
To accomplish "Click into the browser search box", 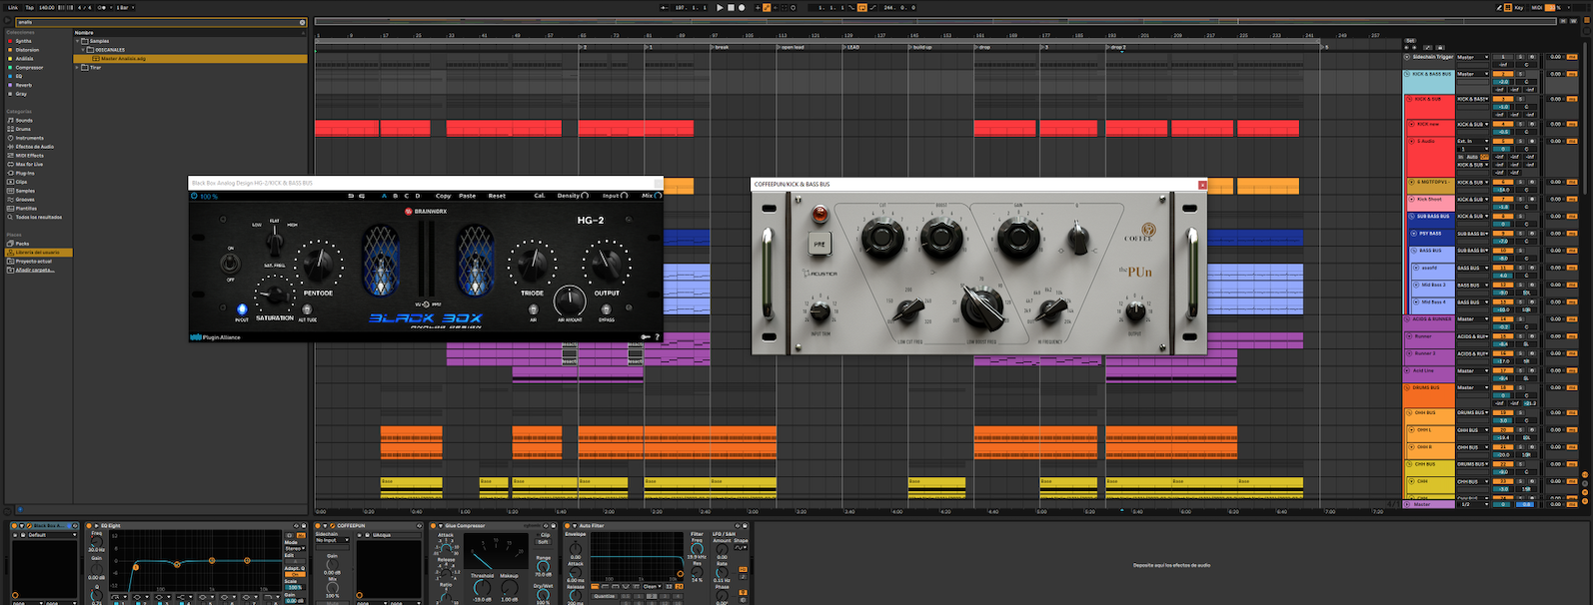I will click(x=160, y=21).
